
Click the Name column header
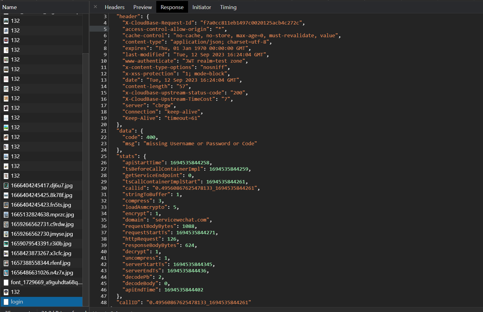[x=44, y=7]
